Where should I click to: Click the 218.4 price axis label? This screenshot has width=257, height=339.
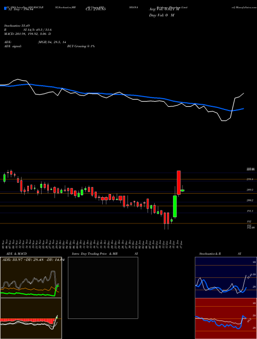[250, 179]
